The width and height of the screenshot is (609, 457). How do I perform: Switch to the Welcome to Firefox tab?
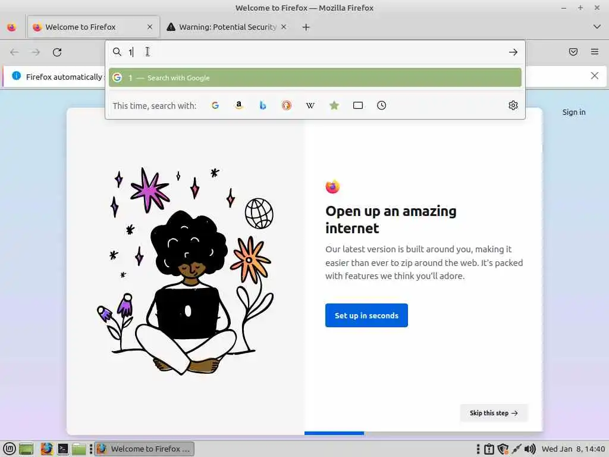click(x=93, y=27)
